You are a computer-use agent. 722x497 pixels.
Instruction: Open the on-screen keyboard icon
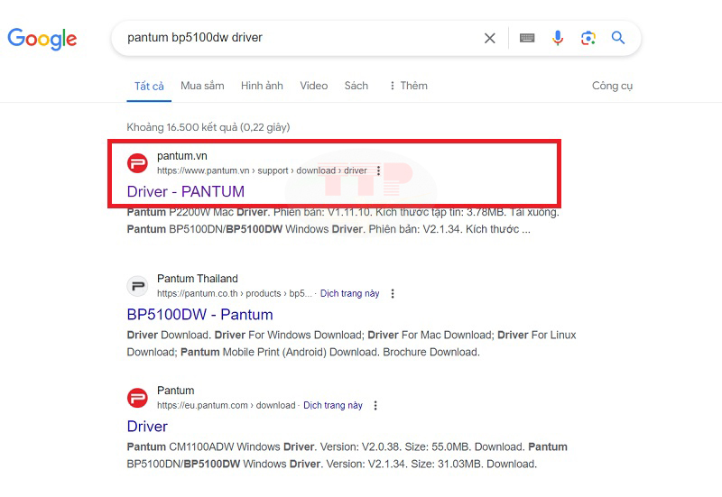[527, 38]
